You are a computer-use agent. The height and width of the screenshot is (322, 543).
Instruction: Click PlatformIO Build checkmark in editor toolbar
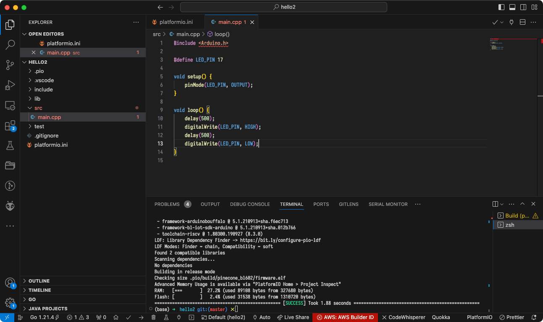click(495, 22)
